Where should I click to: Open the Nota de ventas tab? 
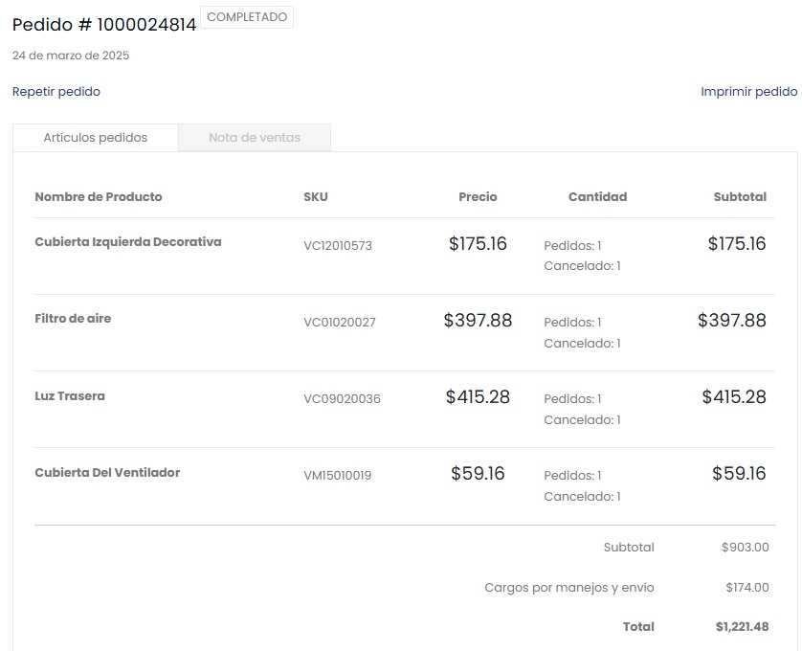pyautogui.click(x=255, y=137)
